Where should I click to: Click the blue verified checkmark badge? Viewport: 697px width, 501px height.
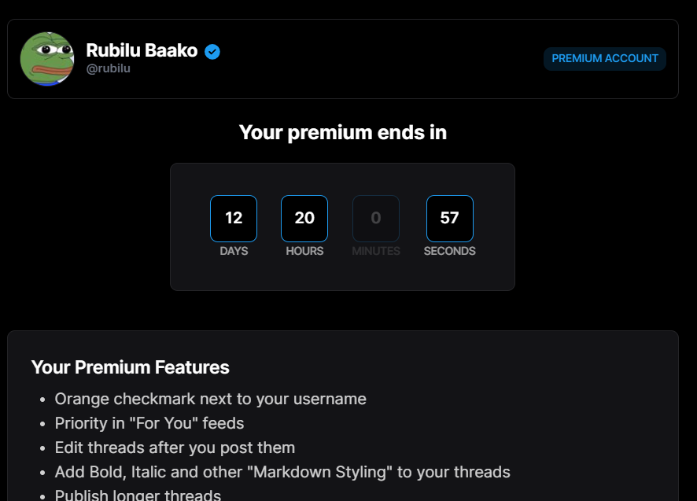click(212, 52)
